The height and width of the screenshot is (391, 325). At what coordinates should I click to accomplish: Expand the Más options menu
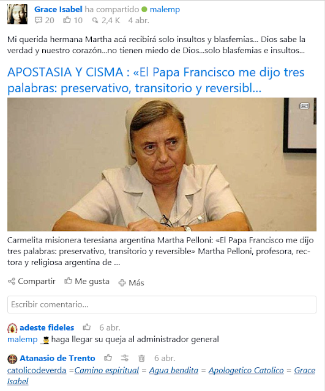tap(131, 283)
